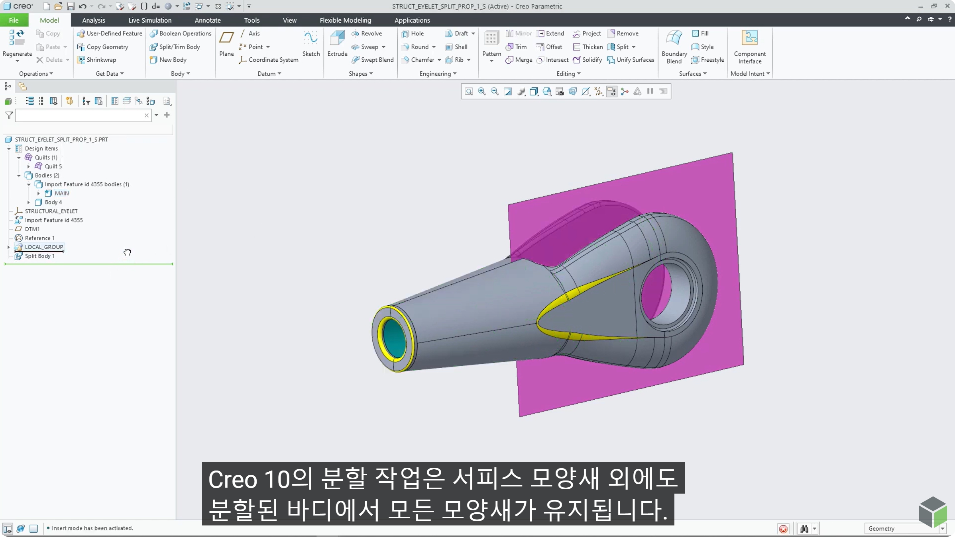Toggle the browser pane icon in status bar

click(21, 529)
